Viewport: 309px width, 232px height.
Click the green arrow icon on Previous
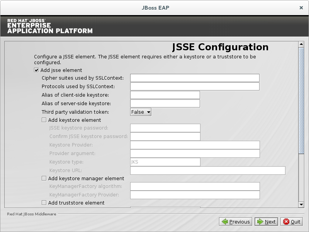pyautogui.click(x=224, y=222)
